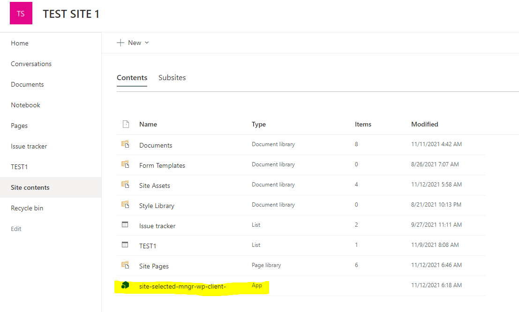Image resolution: width=519 pixels, height=312 pixels.
Task: Open the Name column header menu
Action: (148, 124)
